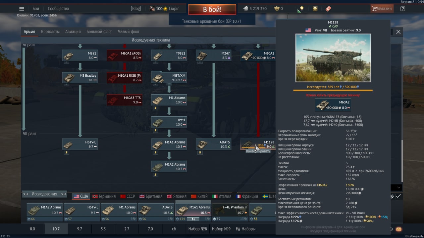Select the США nation tab
424x238 pixels.
[81, 196]
